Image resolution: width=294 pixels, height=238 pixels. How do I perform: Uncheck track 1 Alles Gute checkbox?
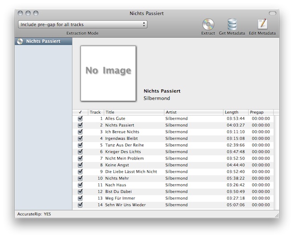point(80,119)
